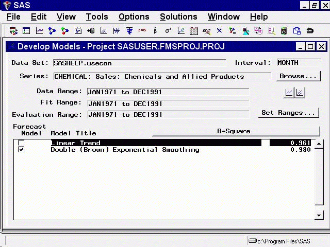Image resolution: width=330 pixels, height=247 pixels.
Task: Open the Solutions menu
Action: (178, 17)
